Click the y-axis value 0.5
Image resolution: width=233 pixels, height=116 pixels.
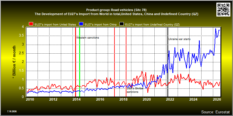tap(22, 88)
